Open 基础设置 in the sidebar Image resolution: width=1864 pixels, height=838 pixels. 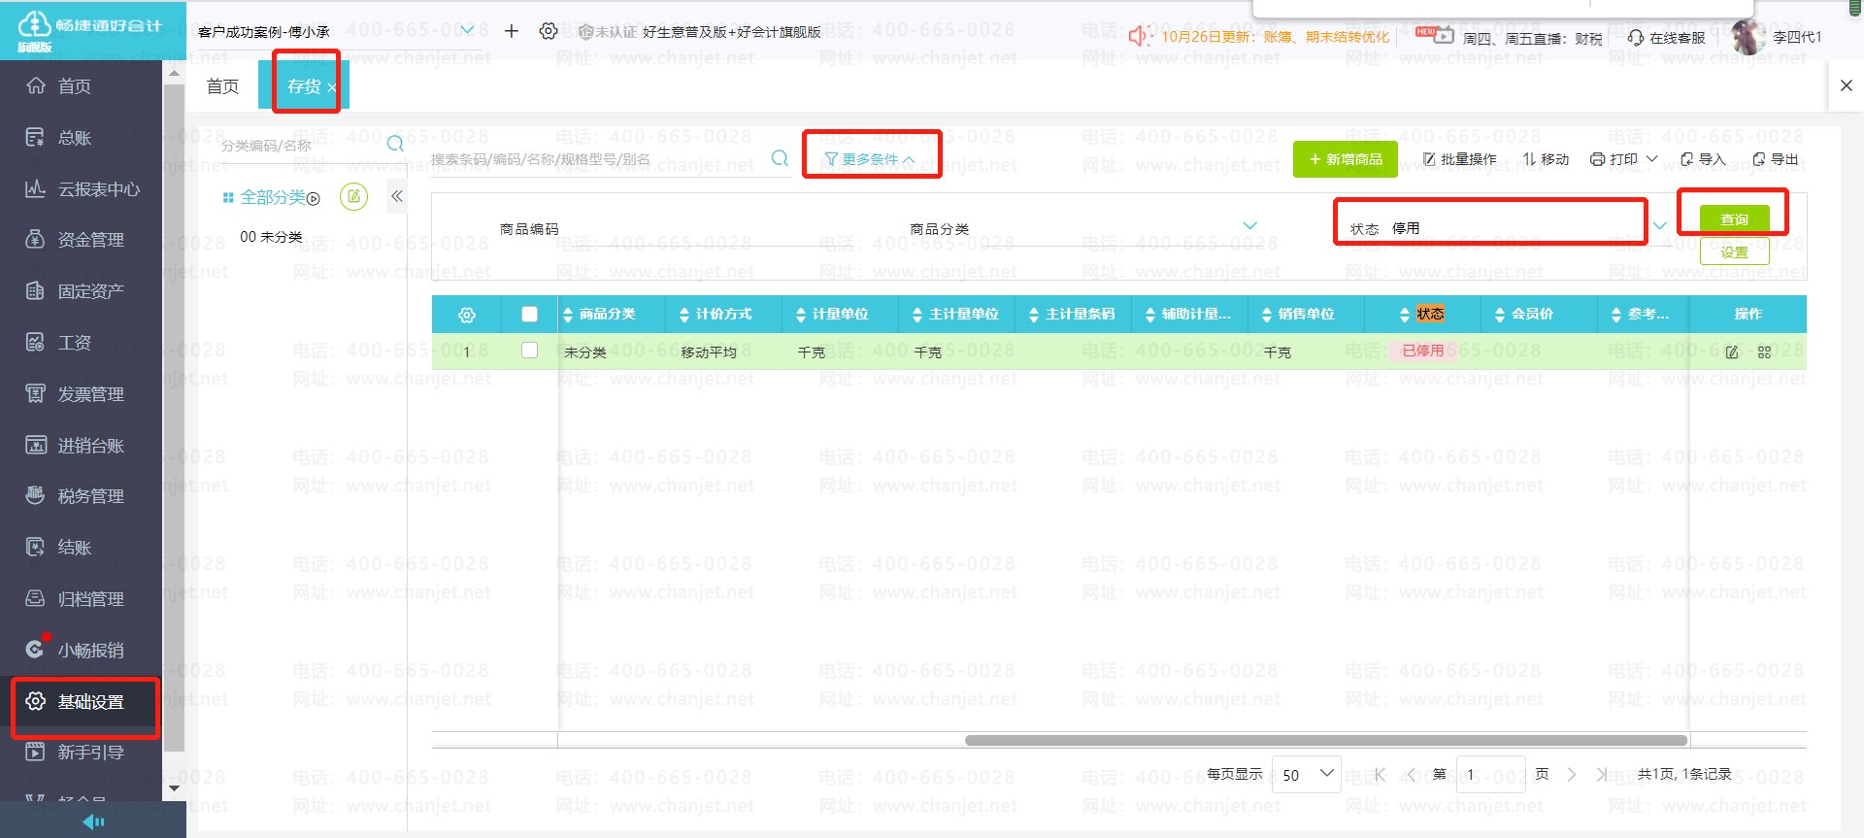click(89, 701)
